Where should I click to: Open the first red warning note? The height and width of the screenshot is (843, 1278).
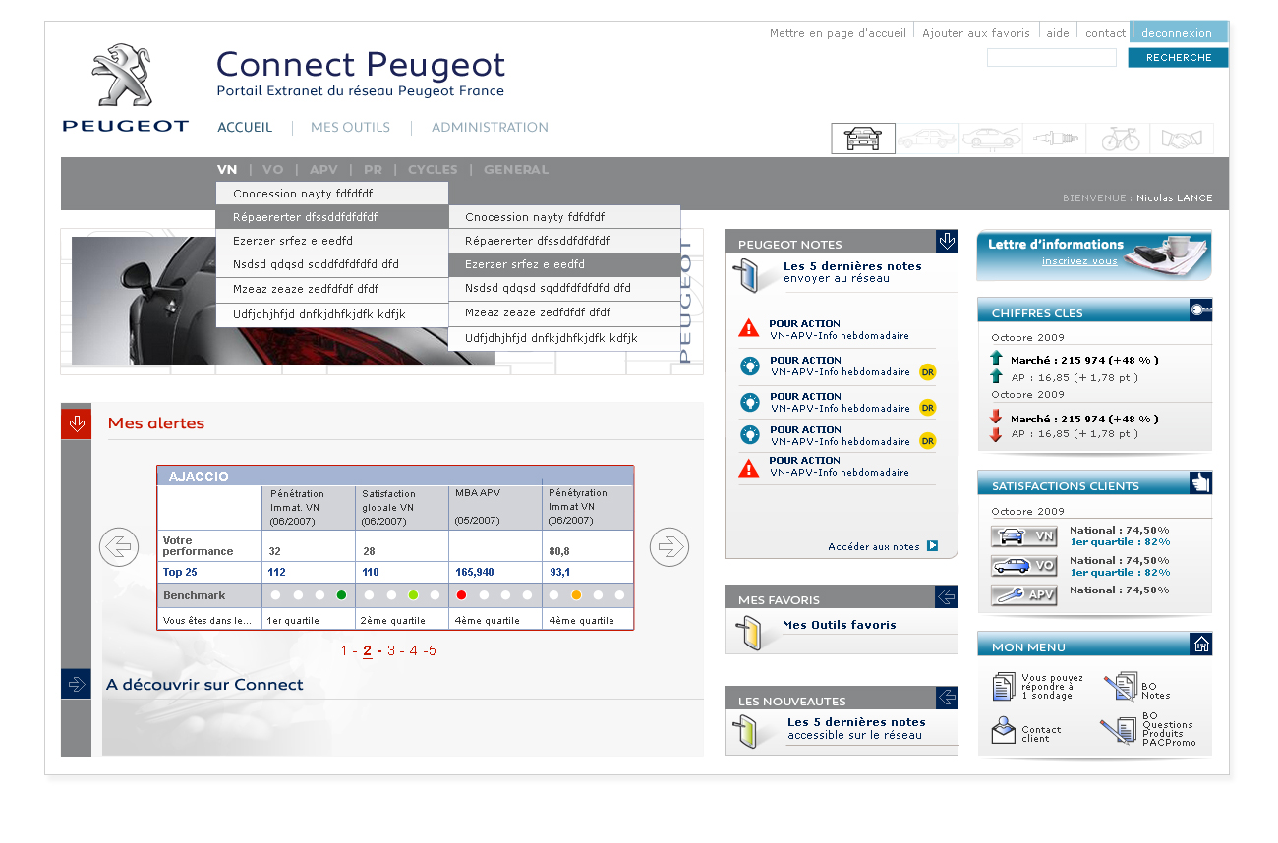point(749,328)
